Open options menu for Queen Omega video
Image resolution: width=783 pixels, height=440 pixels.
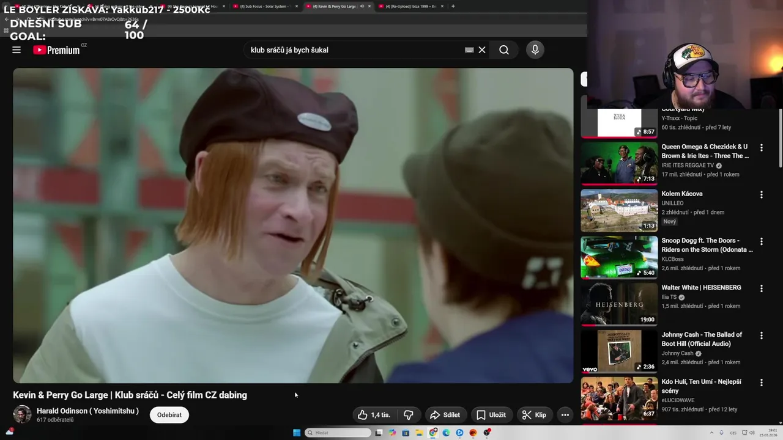pyautogui.click(x=762, y=147)
